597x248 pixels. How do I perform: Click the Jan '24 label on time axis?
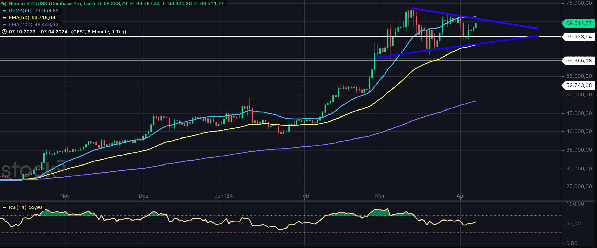[224, 196]
